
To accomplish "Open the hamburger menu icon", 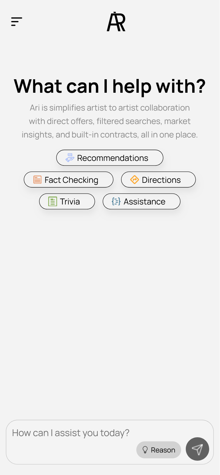I will (17, 22).
